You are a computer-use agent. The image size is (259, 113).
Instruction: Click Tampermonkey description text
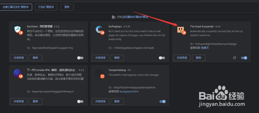(134, 75)
